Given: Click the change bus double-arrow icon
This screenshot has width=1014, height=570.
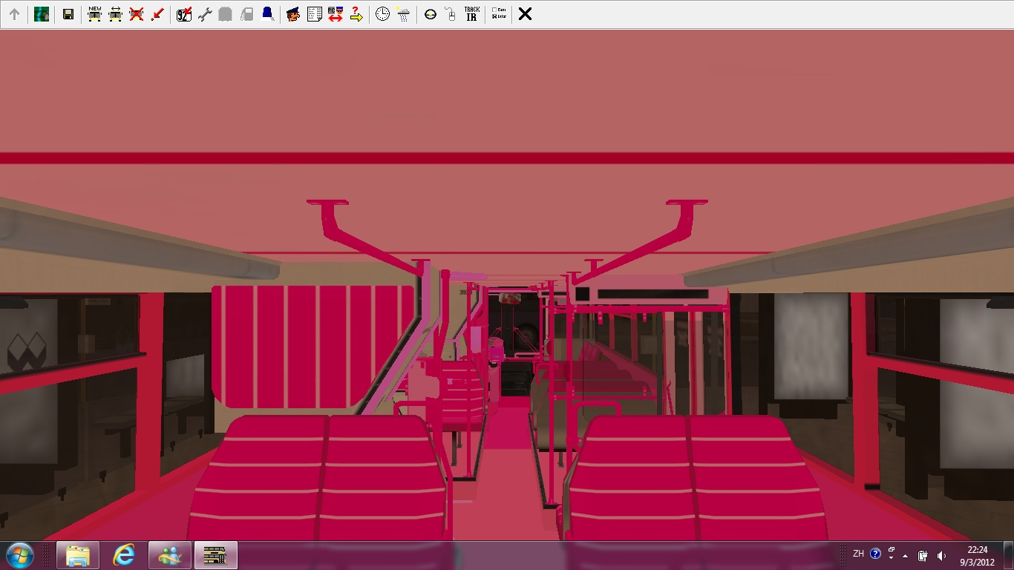Looking at the screenshot, I should point(115,14).
